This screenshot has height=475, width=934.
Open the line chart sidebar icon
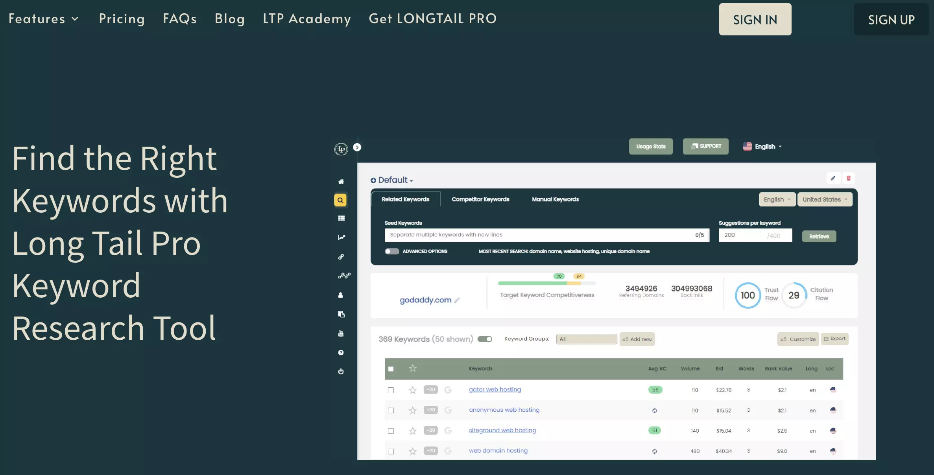(x=341, y=237)
